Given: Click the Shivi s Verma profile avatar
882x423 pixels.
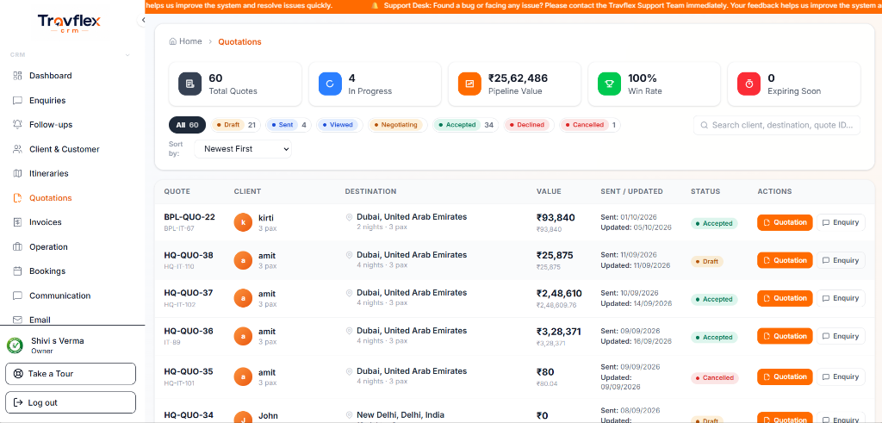Looking at the screenshot, I should click(x=15, y=345).
